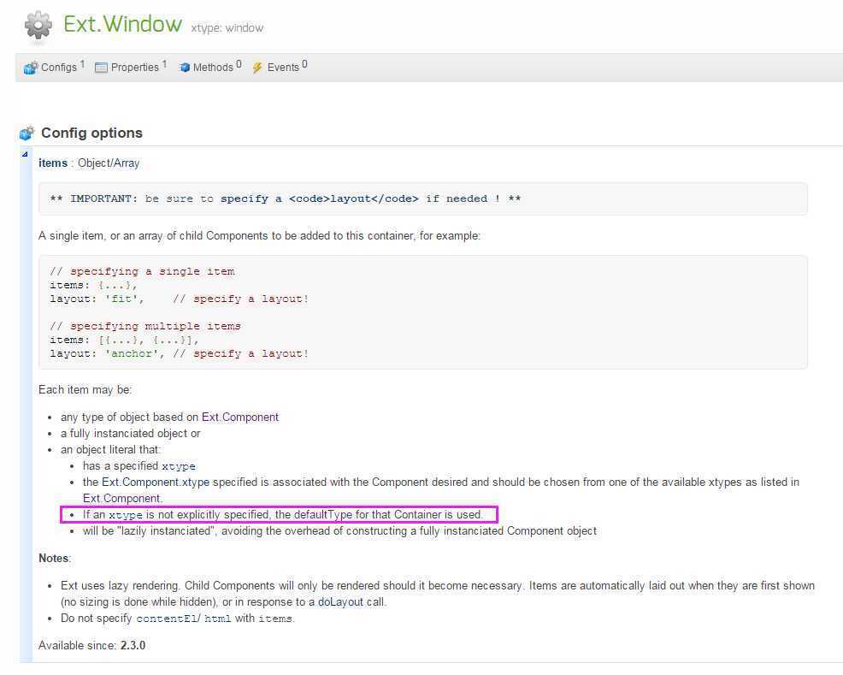
Task: Click "an object literal that:" bullet
Action: (x=111, y=449)
